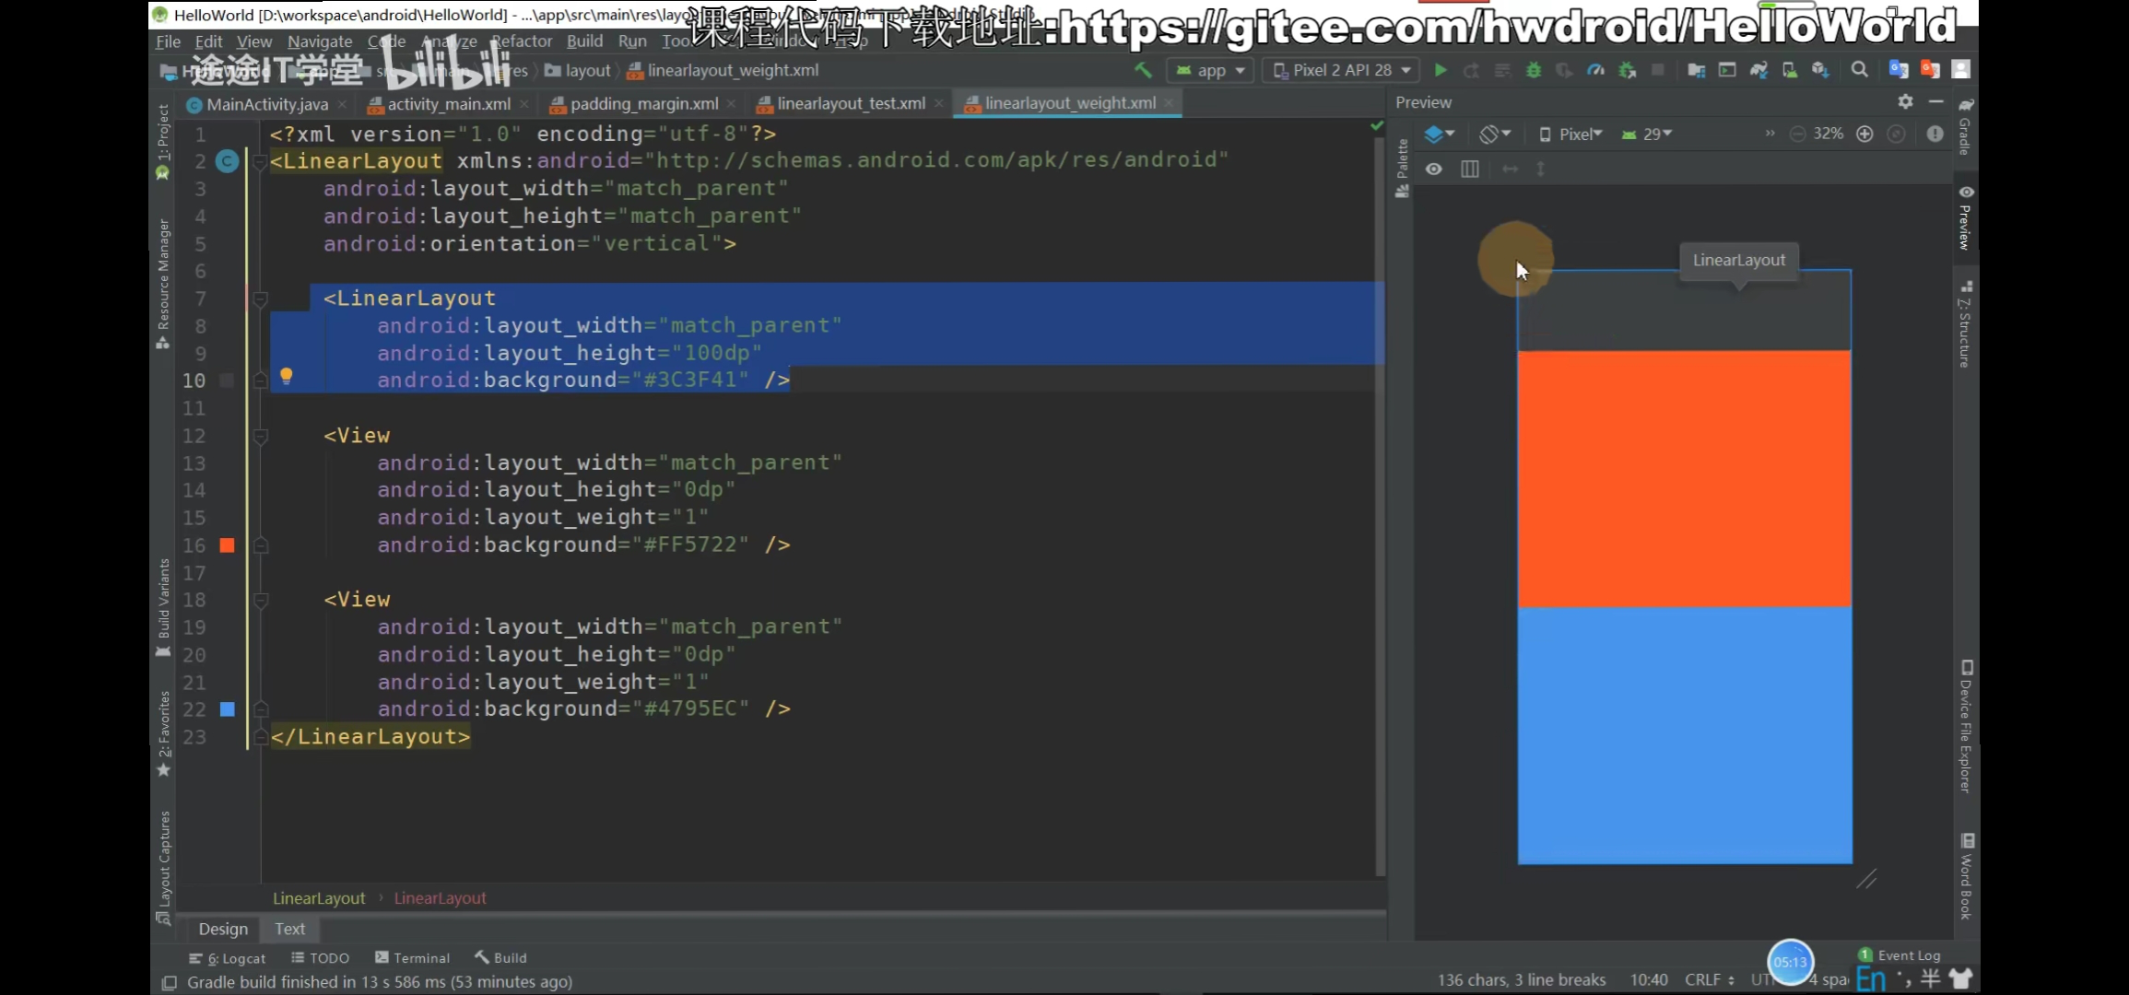Screen dimensions: 2129x995
Task: Click Sync Project with Gradle Files icon
Action: point(1758,70)
